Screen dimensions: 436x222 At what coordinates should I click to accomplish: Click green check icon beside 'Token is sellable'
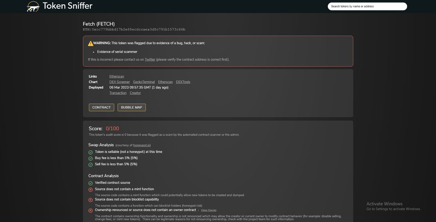90,152
